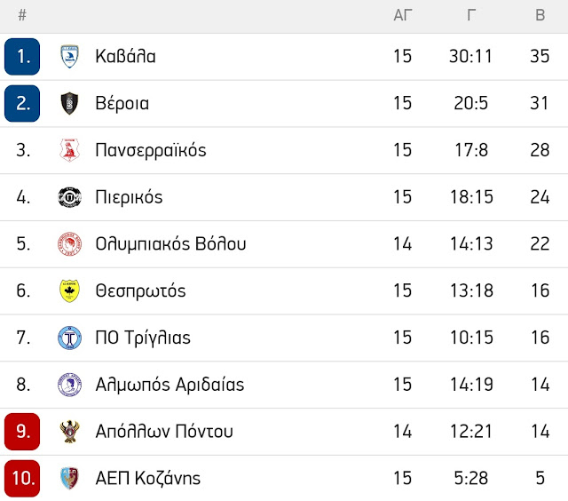The width and height of the screenshot is (568, 501).
Task: Click the blue position 1 badge
Action: (x=22, y=57)
